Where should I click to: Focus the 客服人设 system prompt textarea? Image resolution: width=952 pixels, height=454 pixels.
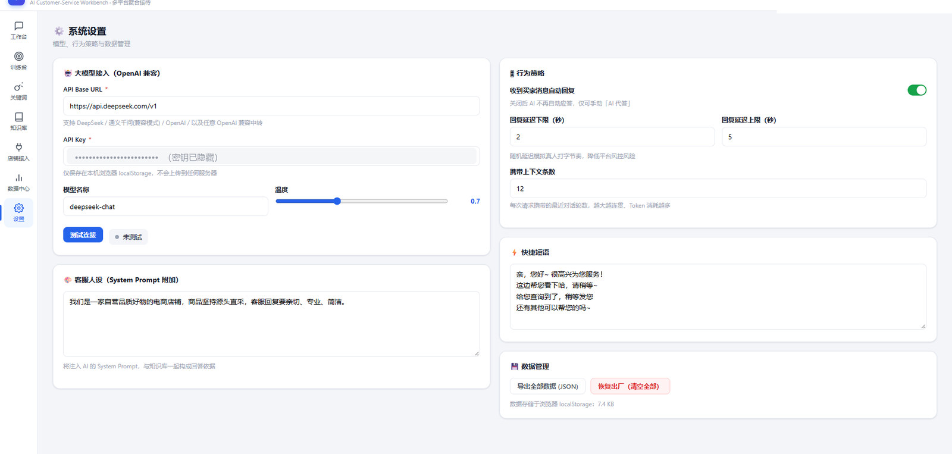point(271,324)
